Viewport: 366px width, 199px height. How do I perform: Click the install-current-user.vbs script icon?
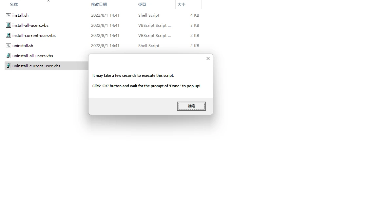[x=9, y=35]
